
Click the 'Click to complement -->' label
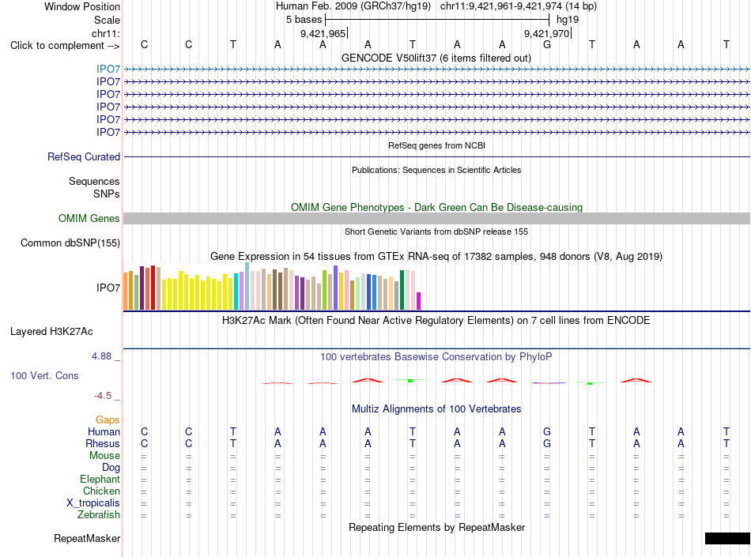click(x=65, y=46)
